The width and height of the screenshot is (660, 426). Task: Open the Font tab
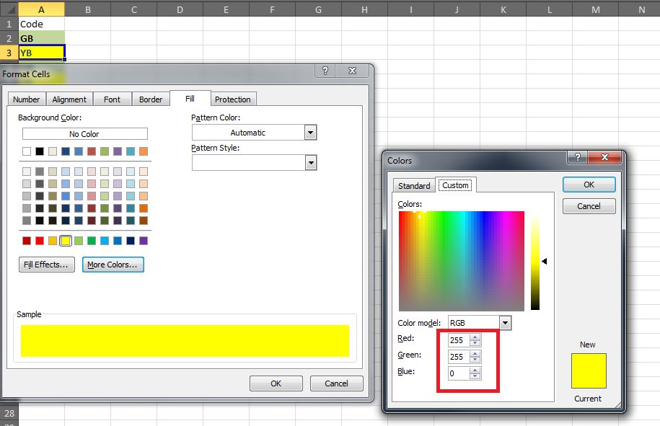(112, 99)
